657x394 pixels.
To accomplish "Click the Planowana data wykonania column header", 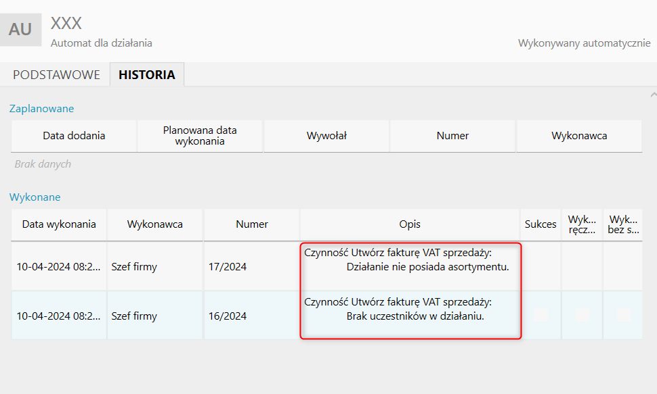I will pyautogui.click(x=200, y=136).
